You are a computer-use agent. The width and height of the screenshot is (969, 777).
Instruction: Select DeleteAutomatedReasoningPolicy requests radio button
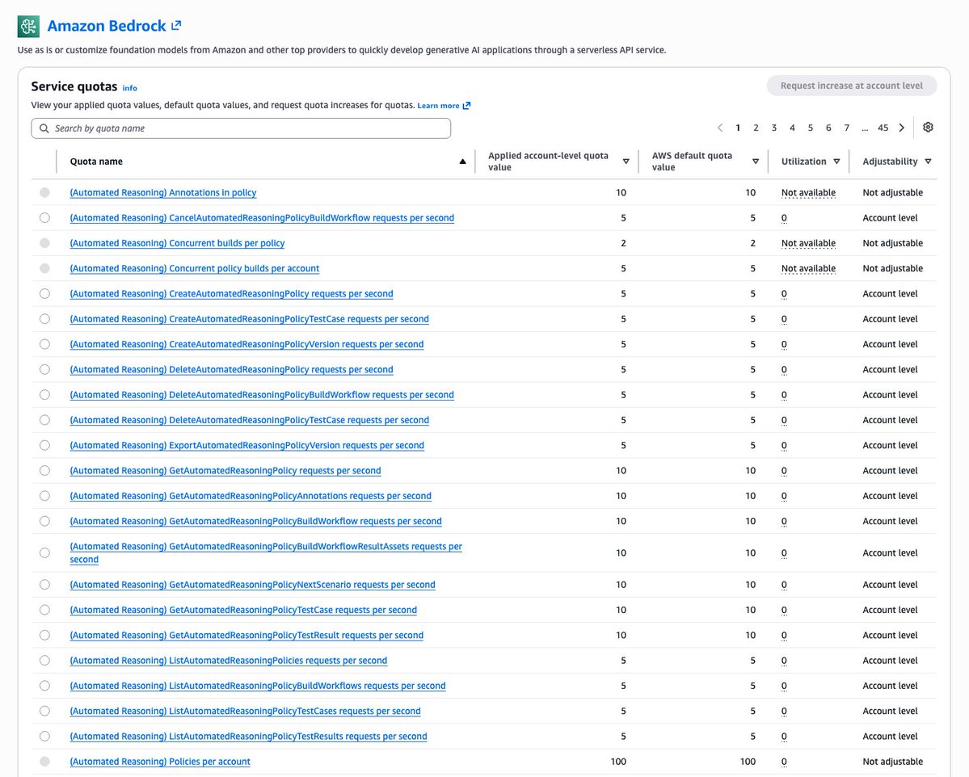tap(44, 369)
